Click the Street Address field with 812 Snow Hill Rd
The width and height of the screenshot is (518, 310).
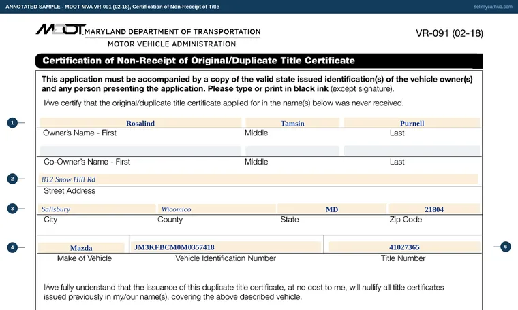pos(258,179)
